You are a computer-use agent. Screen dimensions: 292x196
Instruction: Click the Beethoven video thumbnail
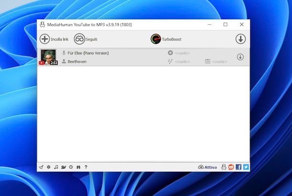[48, 57]
